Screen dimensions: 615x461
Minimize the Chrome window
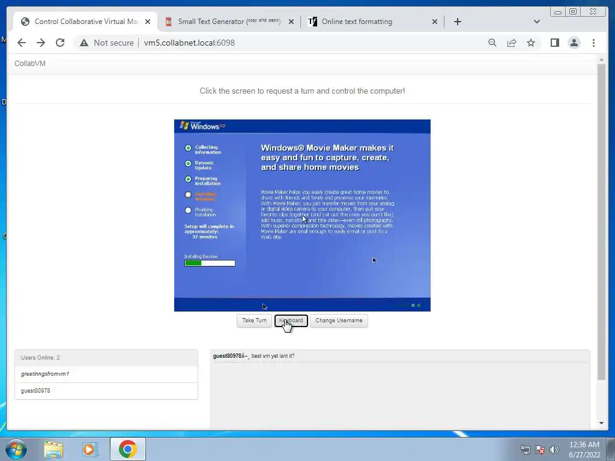558,12
